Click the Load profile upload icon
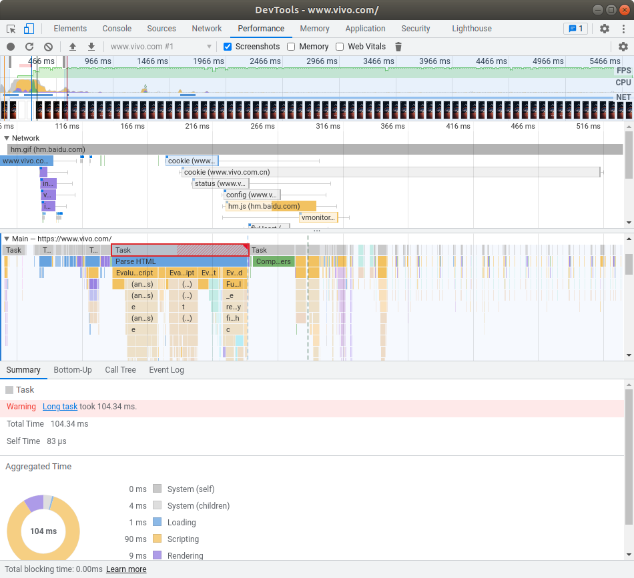 [x=73, y=47]
